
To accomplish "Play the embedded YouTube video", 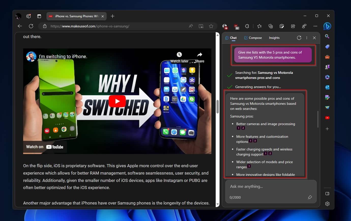I will [x=117, y=101].
